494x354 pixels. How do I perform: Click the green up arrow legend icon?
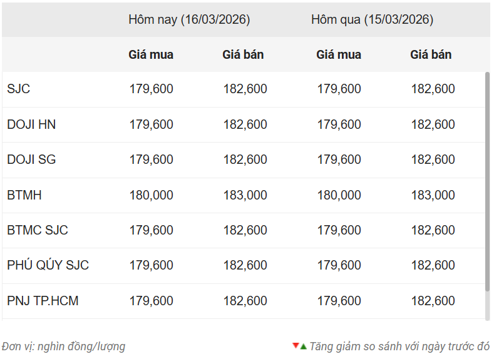pos(303,346)
